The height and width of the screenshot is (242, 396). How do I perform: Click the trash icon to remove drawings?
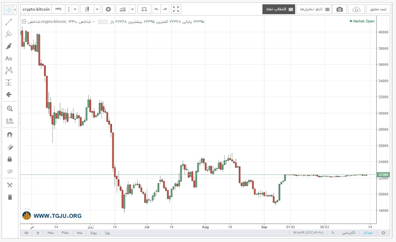point(10,197)
